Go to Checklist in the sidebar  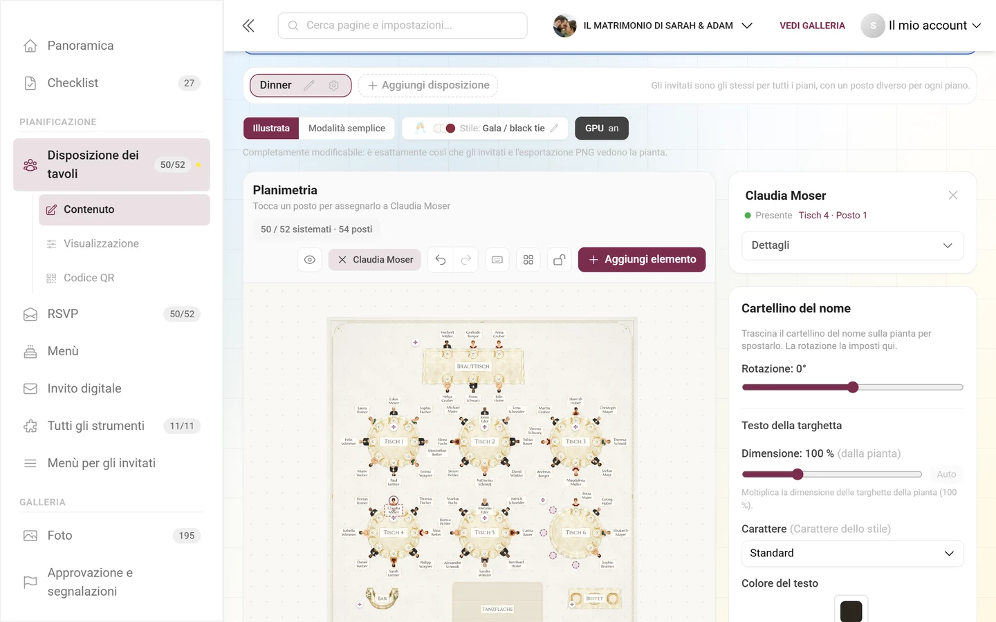click(x=111, y=83)
